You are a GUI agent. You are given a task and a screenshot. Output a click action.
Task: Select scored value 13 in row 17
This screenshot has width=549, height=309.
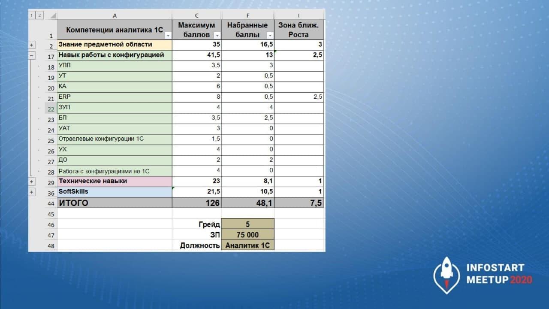(248, 55)
